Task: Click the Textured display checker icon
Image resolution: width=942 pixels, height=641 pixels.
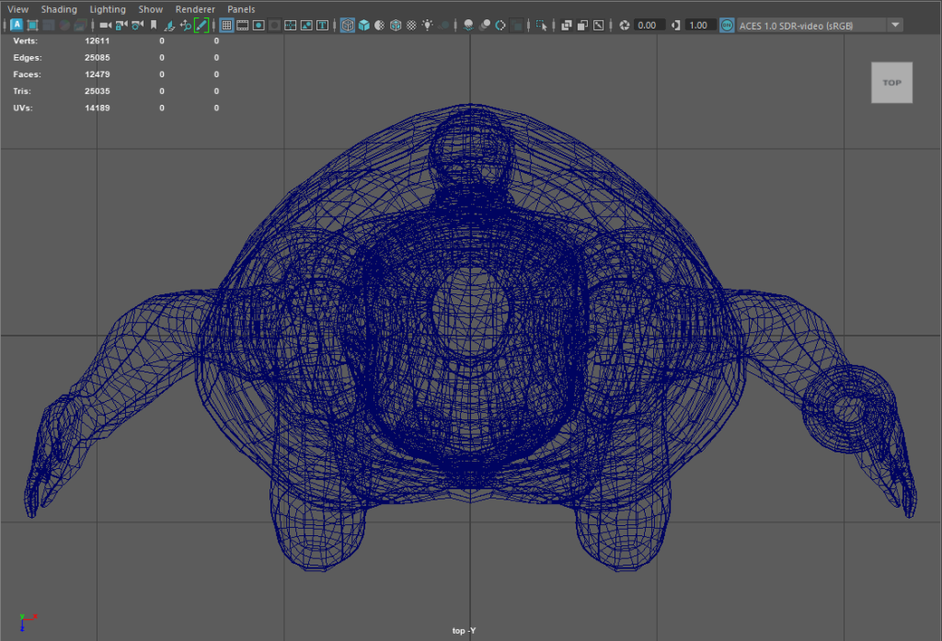Action: pyautogui.click(x=410, y=26)
